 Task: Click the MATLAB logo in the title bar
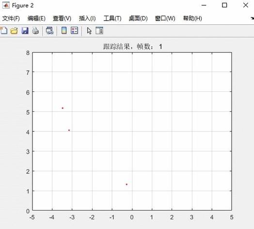pos(6,5)
